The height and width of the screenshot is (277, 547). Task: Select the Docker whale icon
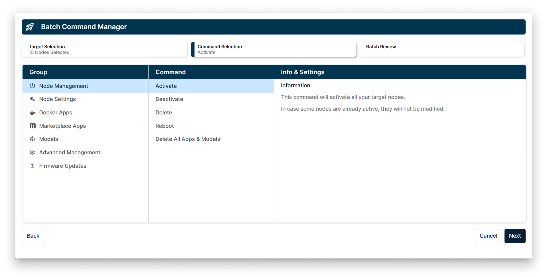pyautogui.click(x=32, y=112)
